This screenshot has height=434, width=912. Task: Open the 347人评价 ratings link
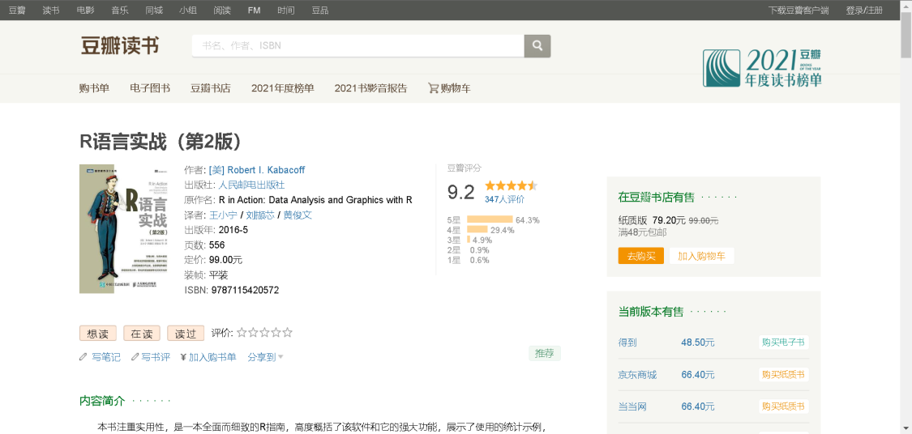(504, 199)
